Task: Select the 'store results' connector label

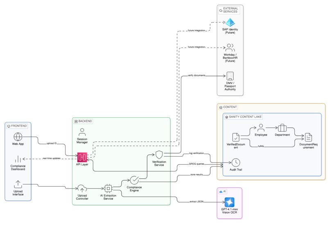Action: (197, 175)
